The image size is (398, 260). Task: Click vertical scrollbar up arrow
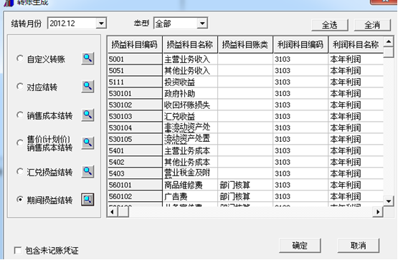(389, 42)
